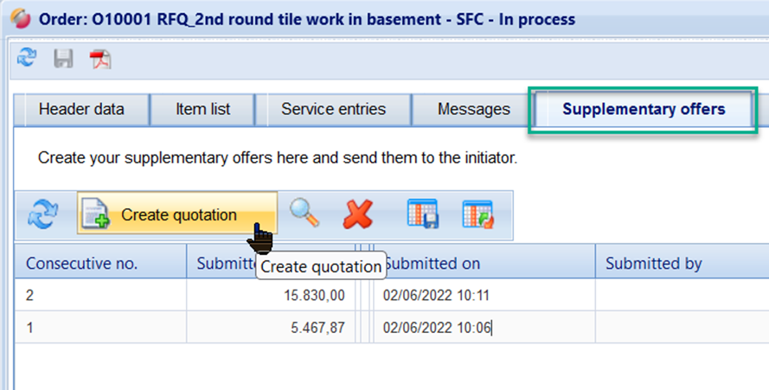
Task: Sort by the Consecutive no. column header
Action: pos(82,264)
